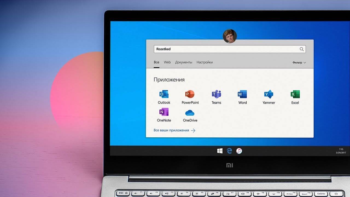This screenshot has width=350, height=197.
Task: Open the OneNote app
Action: pyautogui.click(x=164, y=115)
